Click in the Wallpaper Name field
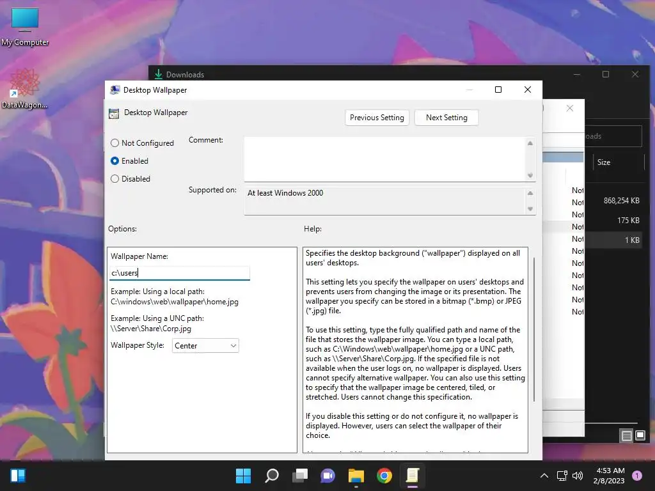Screen dimensions: 655x491 tap(180, 273)
